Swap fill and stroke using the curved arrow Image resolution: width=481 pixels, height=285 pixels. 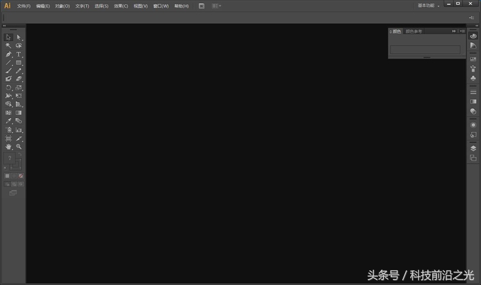(20, 154)
